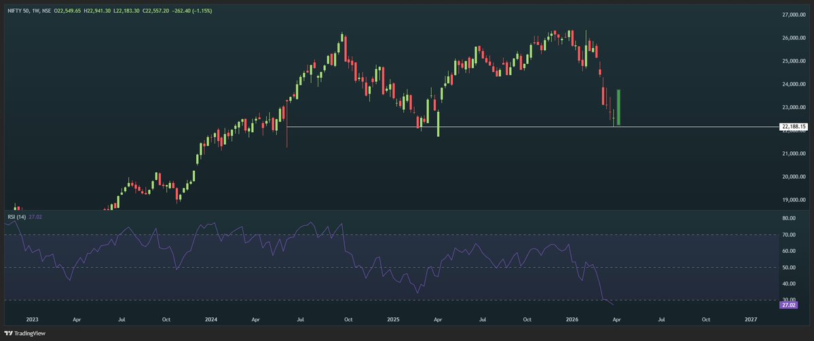Screen dimensions: 814x341
Task: Click the 19,000.00 price axis label
Action: click(795, 200)
